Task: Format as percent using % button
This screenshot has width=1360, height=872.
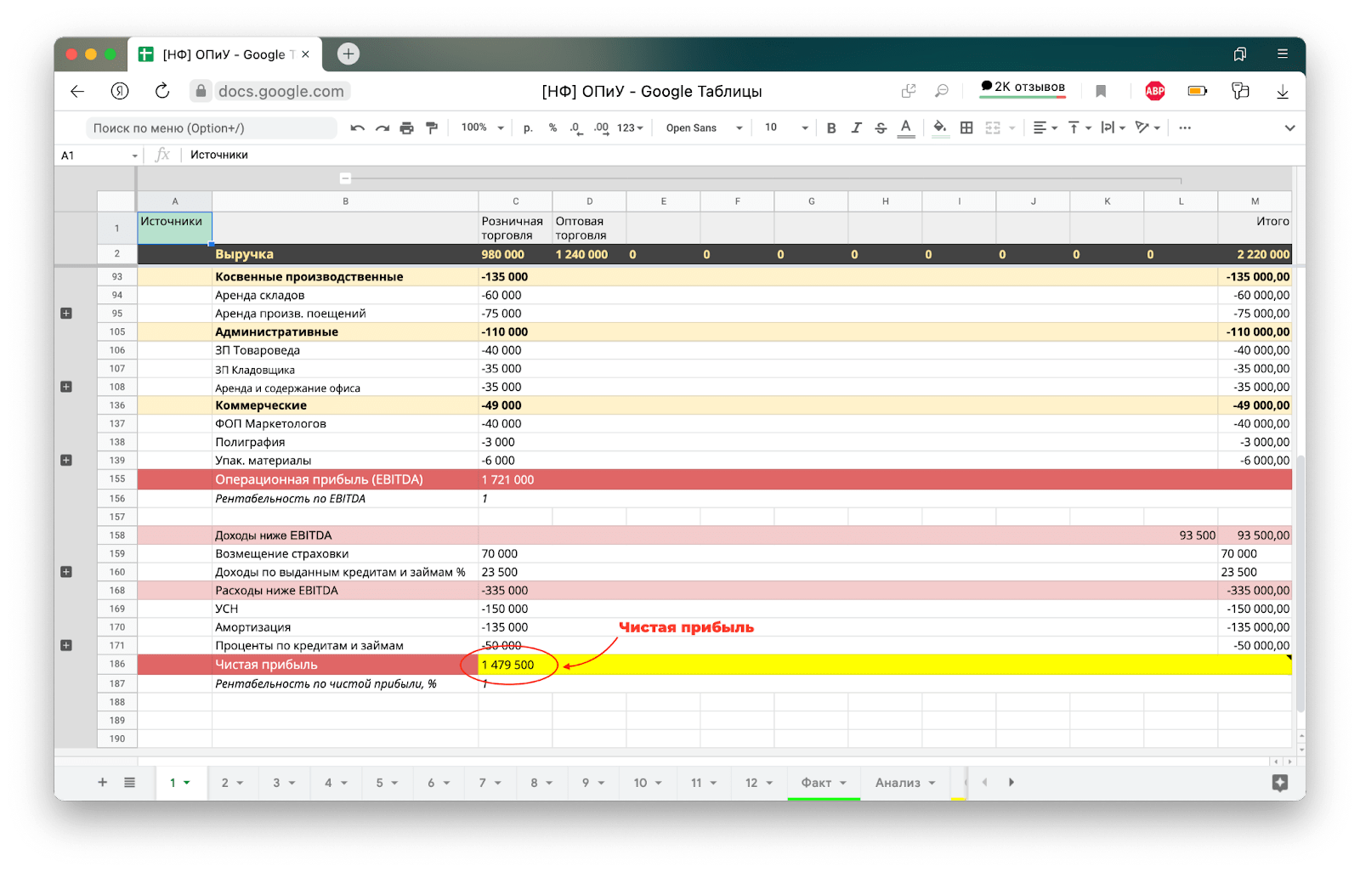Action: click(552, 128)
